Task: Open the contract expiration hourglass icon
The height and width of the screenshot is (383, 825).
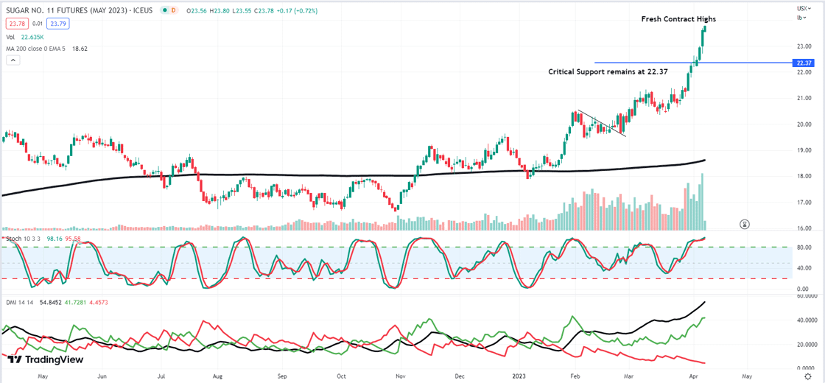Action: [745, 224]
